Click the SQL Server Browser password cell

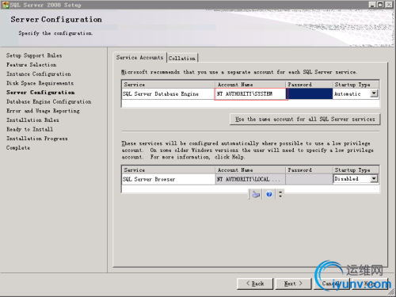click(309, 179)
